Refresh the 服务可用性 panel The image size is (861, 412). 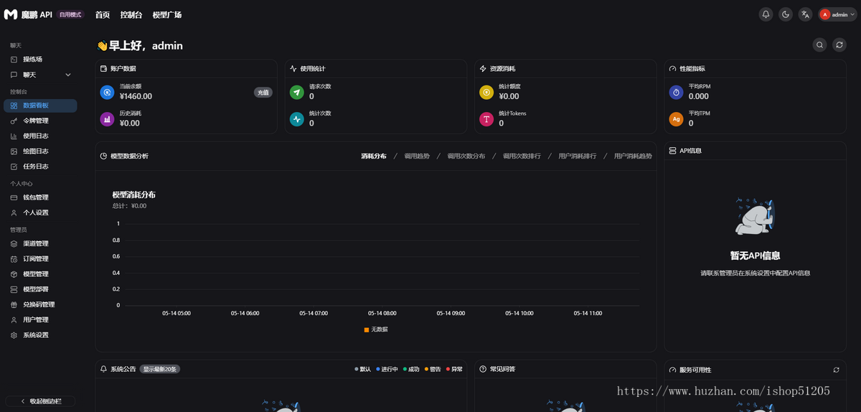(x=836, y=370)
